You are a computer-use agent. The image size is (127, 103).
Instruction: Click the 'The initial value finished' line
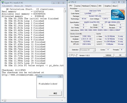pyautogui.click(x=31, y=19)
